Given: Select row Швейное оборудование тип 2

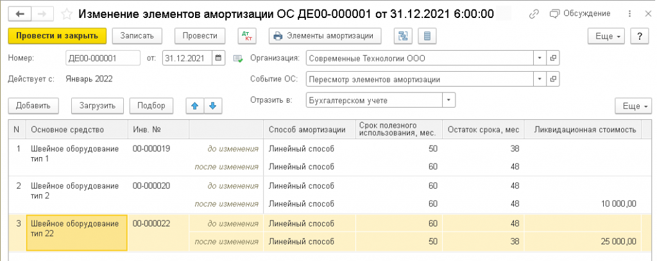Looking at the screenshot, I should 74,190.
